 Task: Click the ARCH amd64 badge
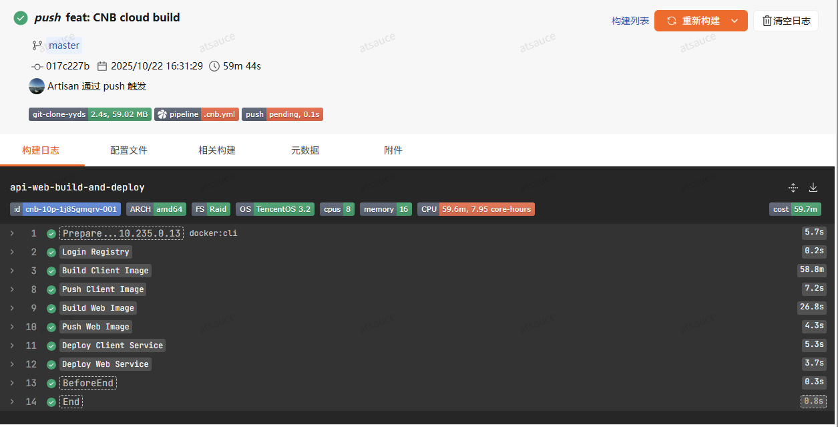tap(156, 209)
